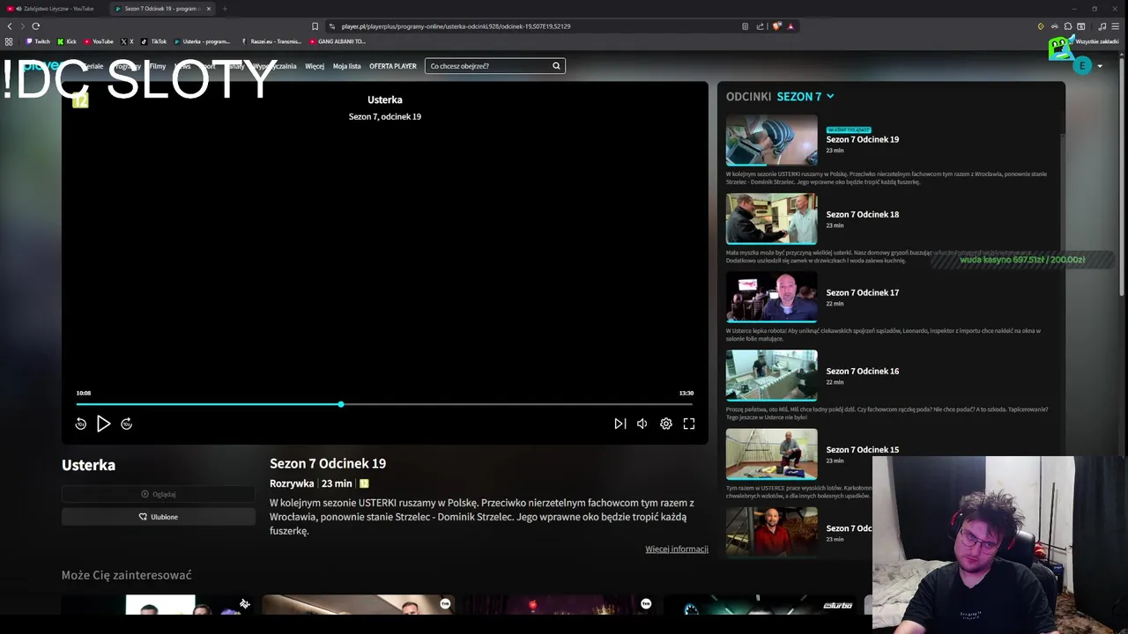Open the Raszei.eu bookmark

pyautogui.click(x=271, y=41)
